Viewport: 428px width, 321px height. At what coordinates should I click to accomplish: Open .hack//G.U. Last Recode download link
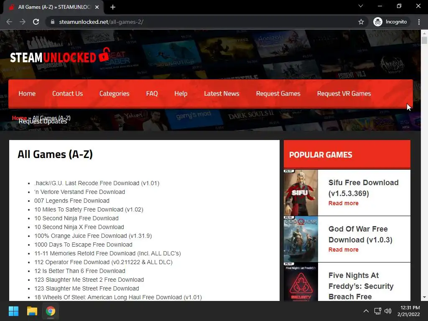pos(97,183)
